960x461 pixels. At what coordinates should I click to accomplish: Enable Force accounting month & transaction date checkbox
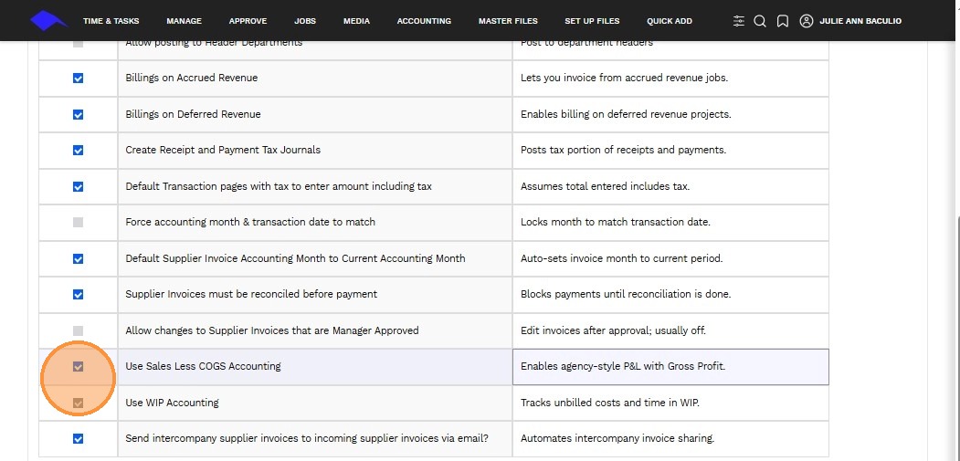point(78,222)
